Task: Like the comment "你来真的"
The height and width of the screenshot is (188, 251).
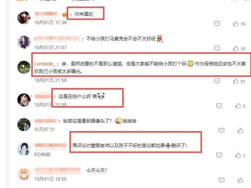Action: (x=236, y=24)
